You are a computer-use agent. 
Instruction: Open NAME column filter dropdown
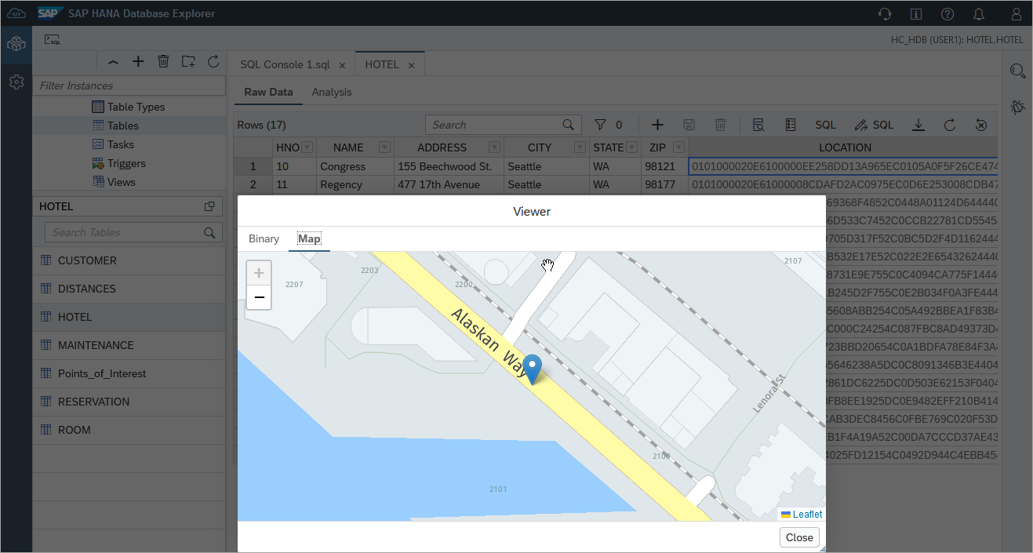(x=385, y=147)
